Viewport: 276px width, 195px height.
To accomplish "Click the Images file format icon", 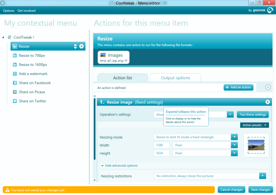I will 103,55.
